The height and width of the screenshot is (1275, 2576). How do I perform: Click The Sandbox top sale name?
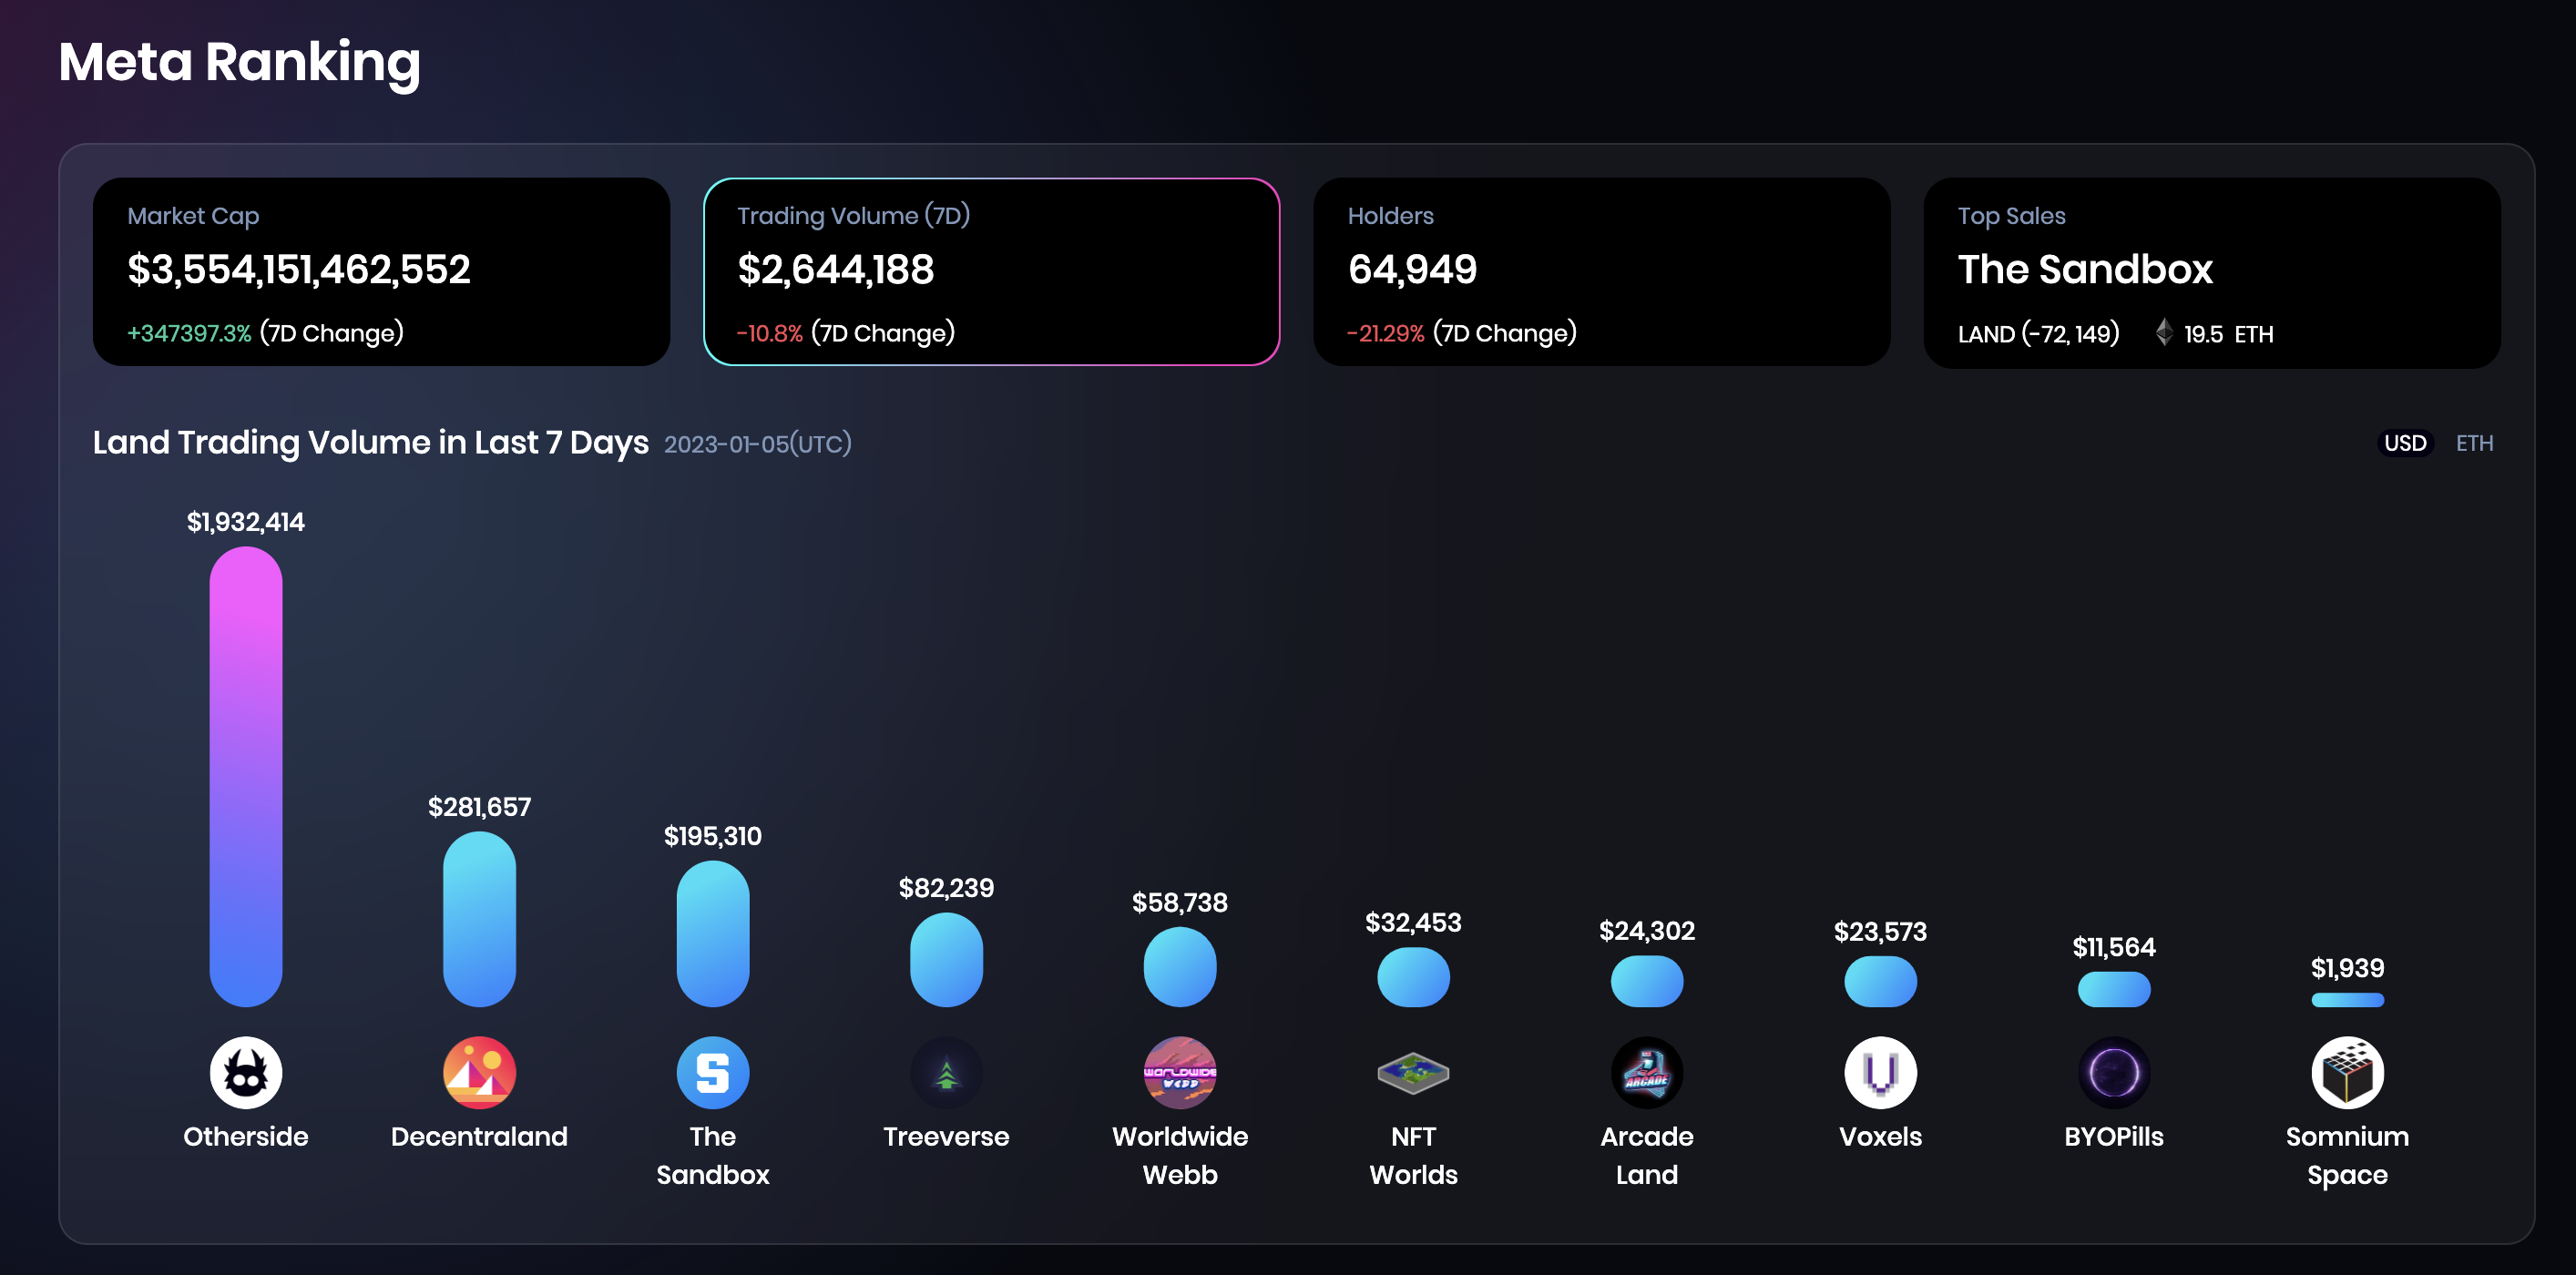pos(2085,269)
